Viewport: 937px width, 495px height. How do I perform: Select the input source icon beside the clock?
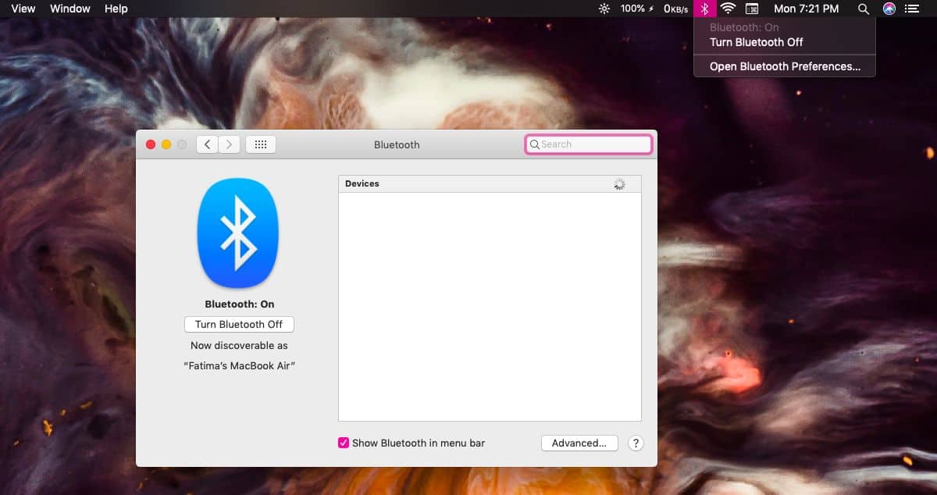(x=752, y=9)
